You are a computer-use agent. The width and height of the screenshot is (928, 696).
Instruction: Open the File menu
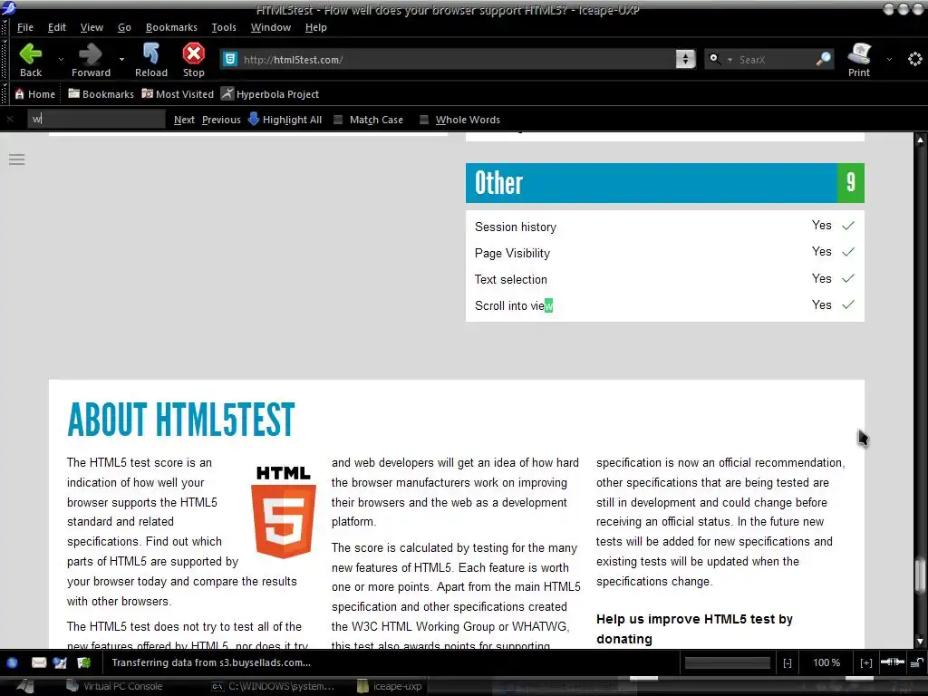coord(24,27)
